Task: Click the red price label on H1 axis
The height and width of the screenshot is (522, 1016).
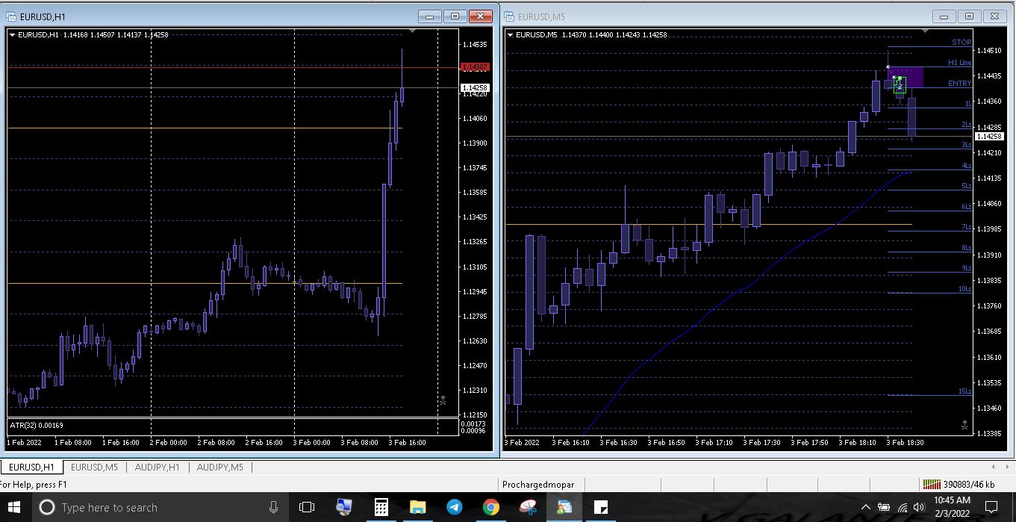Action: tap(476, 67)
